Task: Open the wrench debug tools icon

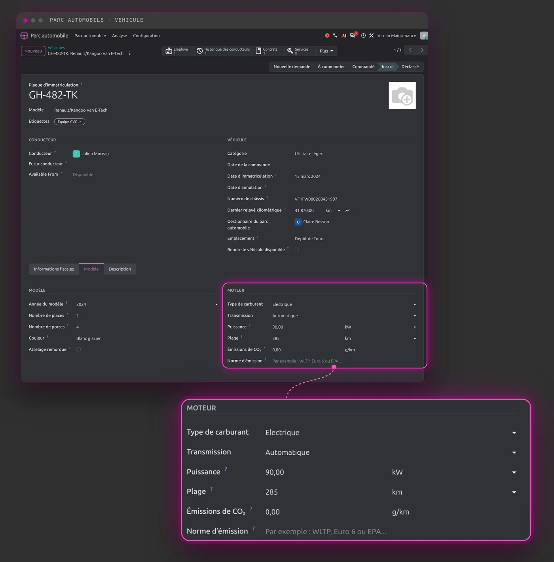Action: [372, 36]
